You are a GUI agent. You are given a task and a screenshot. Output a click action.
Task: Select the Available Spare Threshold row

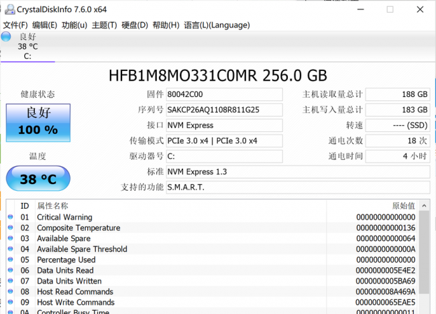tap(212, 249)
